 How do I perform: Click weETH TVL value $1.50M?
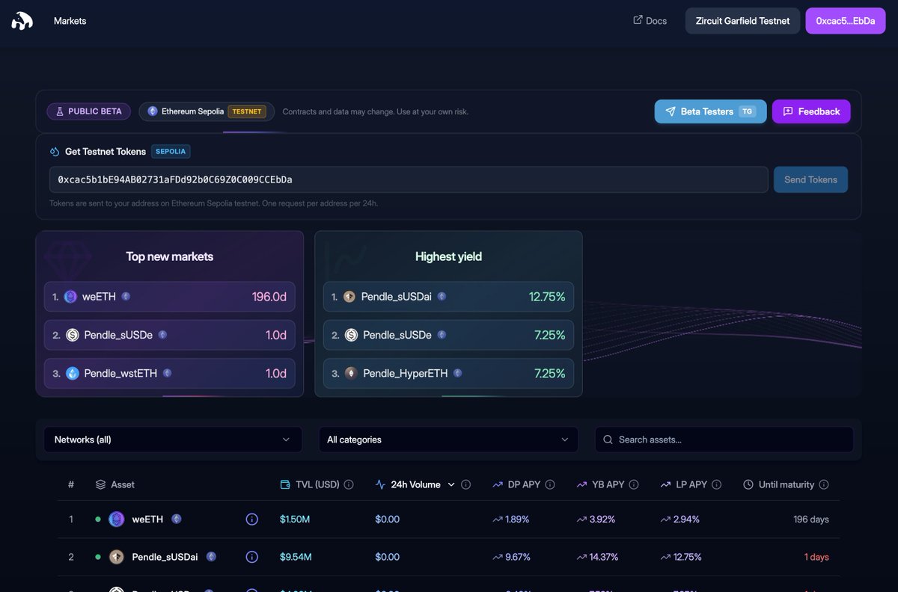pyautogui.click(x=295, y=519)
